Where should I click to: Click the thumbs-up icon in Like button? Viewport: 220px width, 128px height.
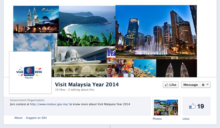click(167, 85)
